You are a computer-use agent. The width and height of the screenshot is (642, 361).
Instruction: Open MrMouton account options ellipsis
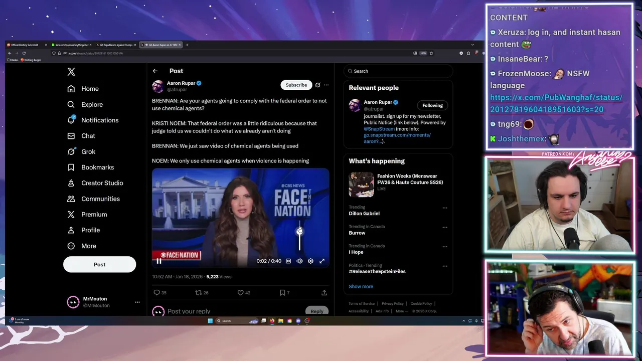coord(137,302)
